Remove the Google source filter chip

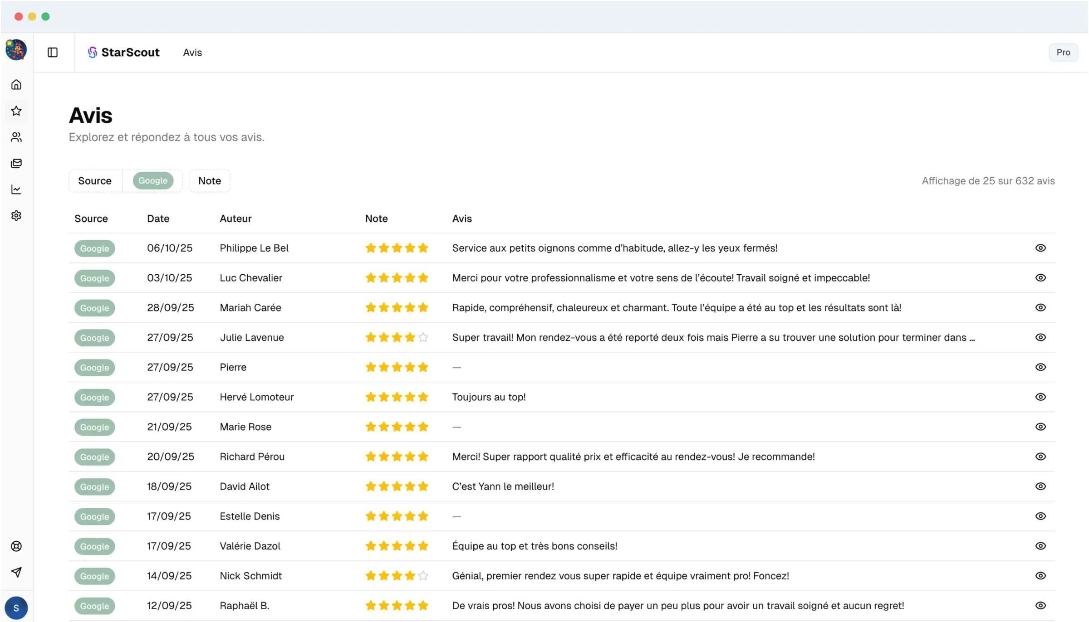pos(153,180)
